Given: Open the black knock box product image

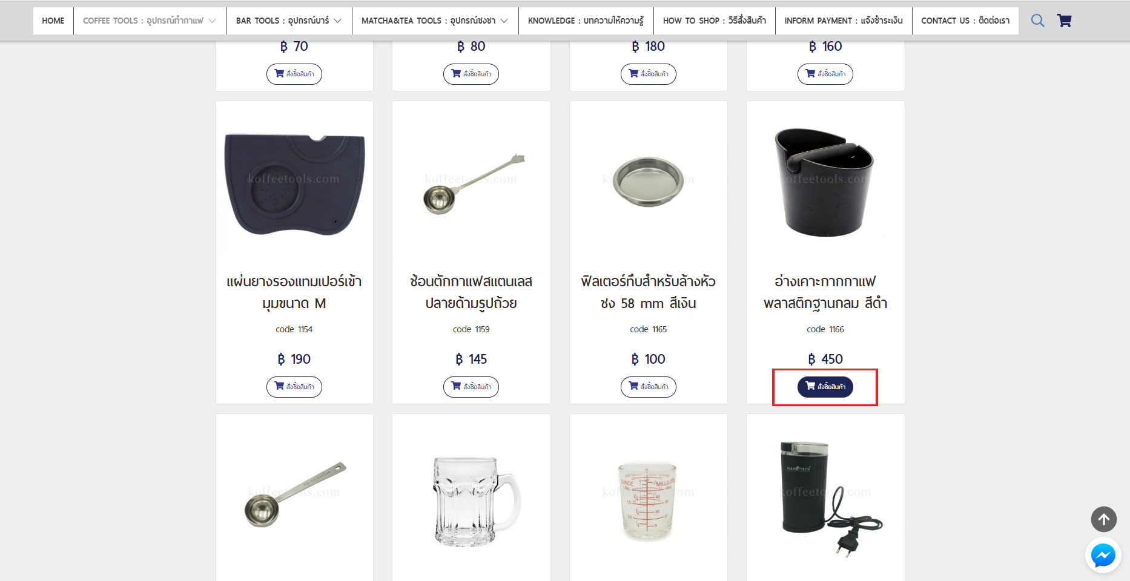Looking at the screenshot, I should pos(825,182).
